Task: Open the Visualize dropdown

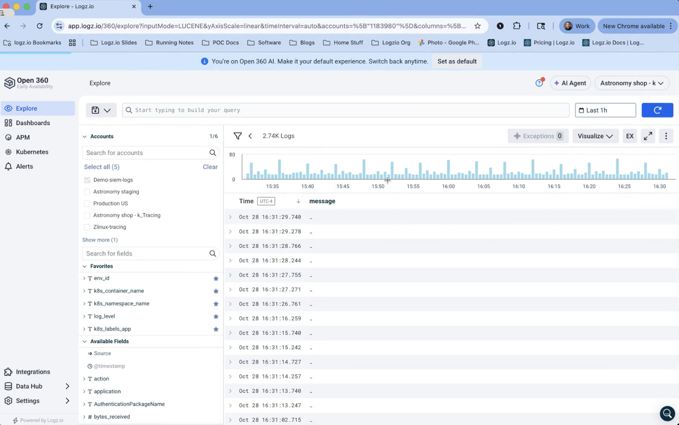Action: point(595,136)
